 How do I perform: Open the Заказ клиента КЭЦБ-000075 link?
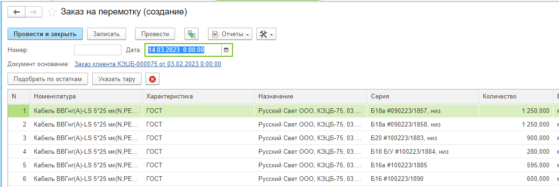click(x=148, y=64)
